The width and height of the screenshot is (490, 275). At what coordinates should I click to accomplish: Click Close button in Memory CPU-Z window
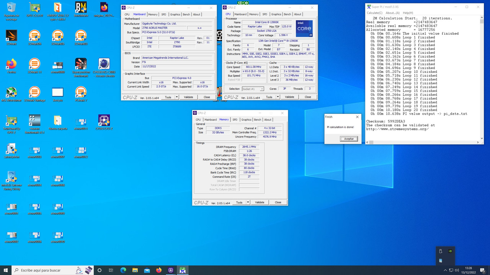278,202
